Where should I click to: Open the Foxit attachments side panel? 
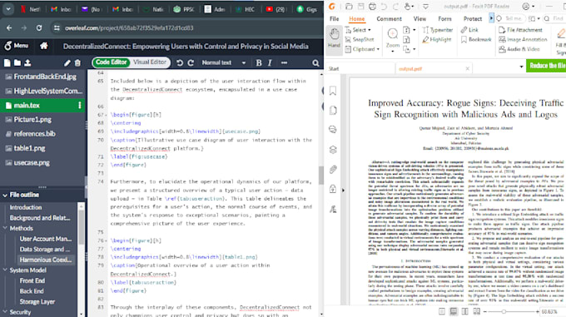[x=333, y=170]
